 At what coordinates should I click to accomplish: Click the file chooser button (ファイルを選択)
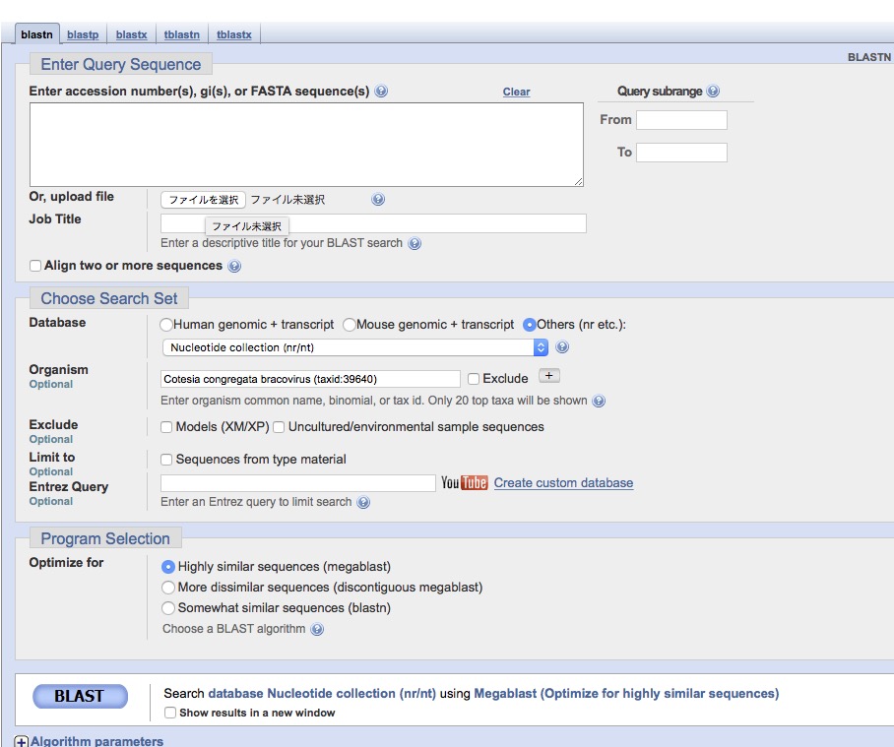(x=204, y=200)
